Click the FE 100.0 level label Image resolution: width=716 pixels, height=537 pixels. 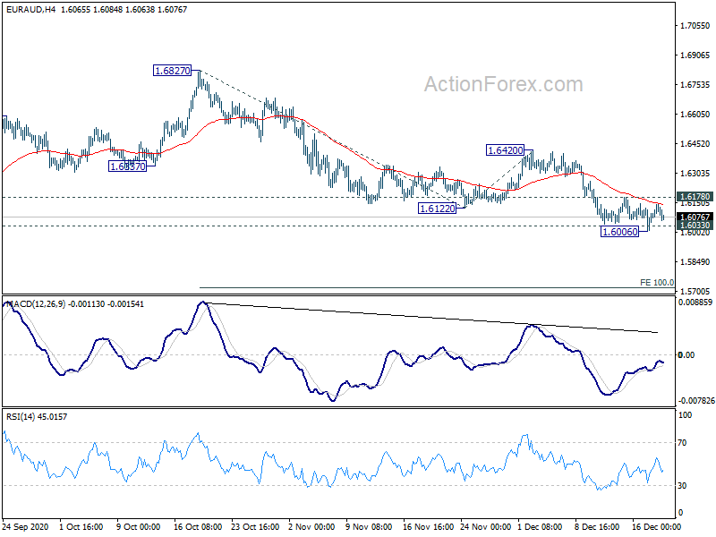[x=657, y=283]
